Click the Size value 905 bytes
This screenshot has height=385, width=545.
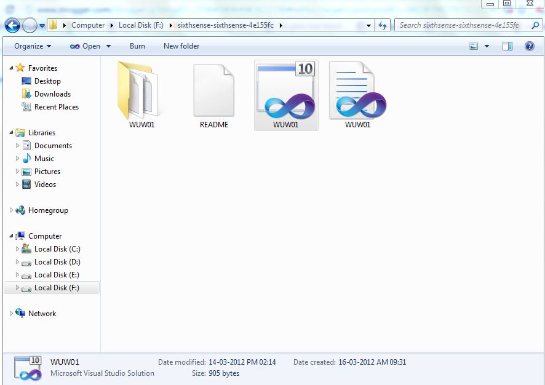tap(224, 373)
